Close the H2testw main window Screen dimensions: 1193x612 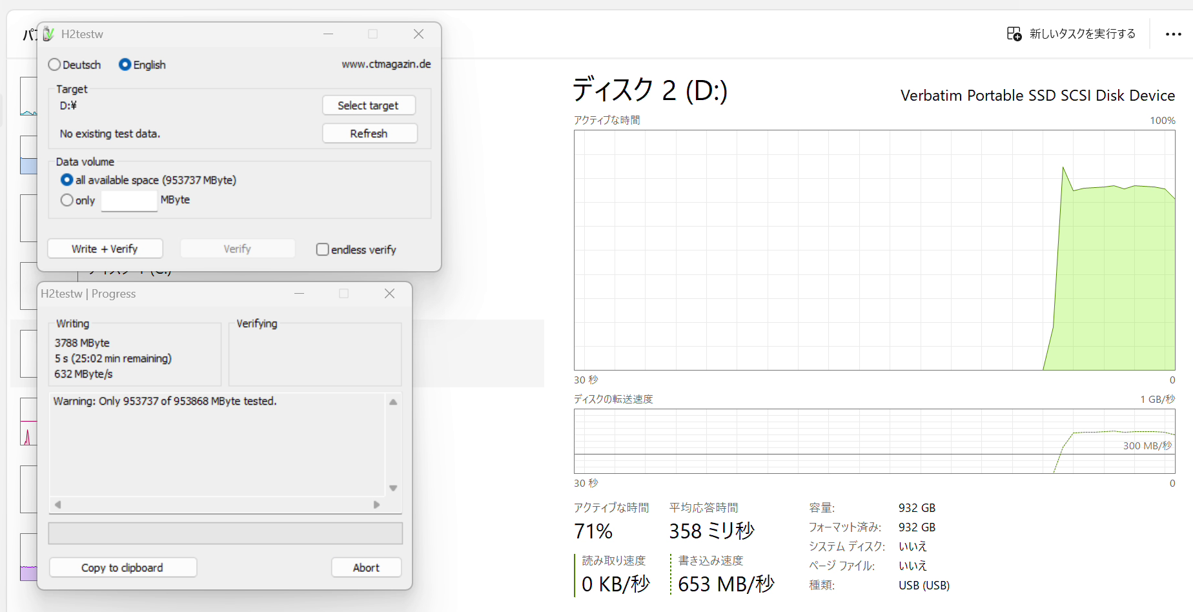point(418,34)
